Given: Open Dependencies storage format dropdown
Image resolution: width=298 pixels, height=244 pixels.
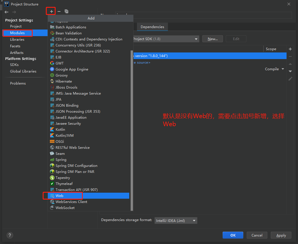Looking at the screenshot, I should point(176,220).
